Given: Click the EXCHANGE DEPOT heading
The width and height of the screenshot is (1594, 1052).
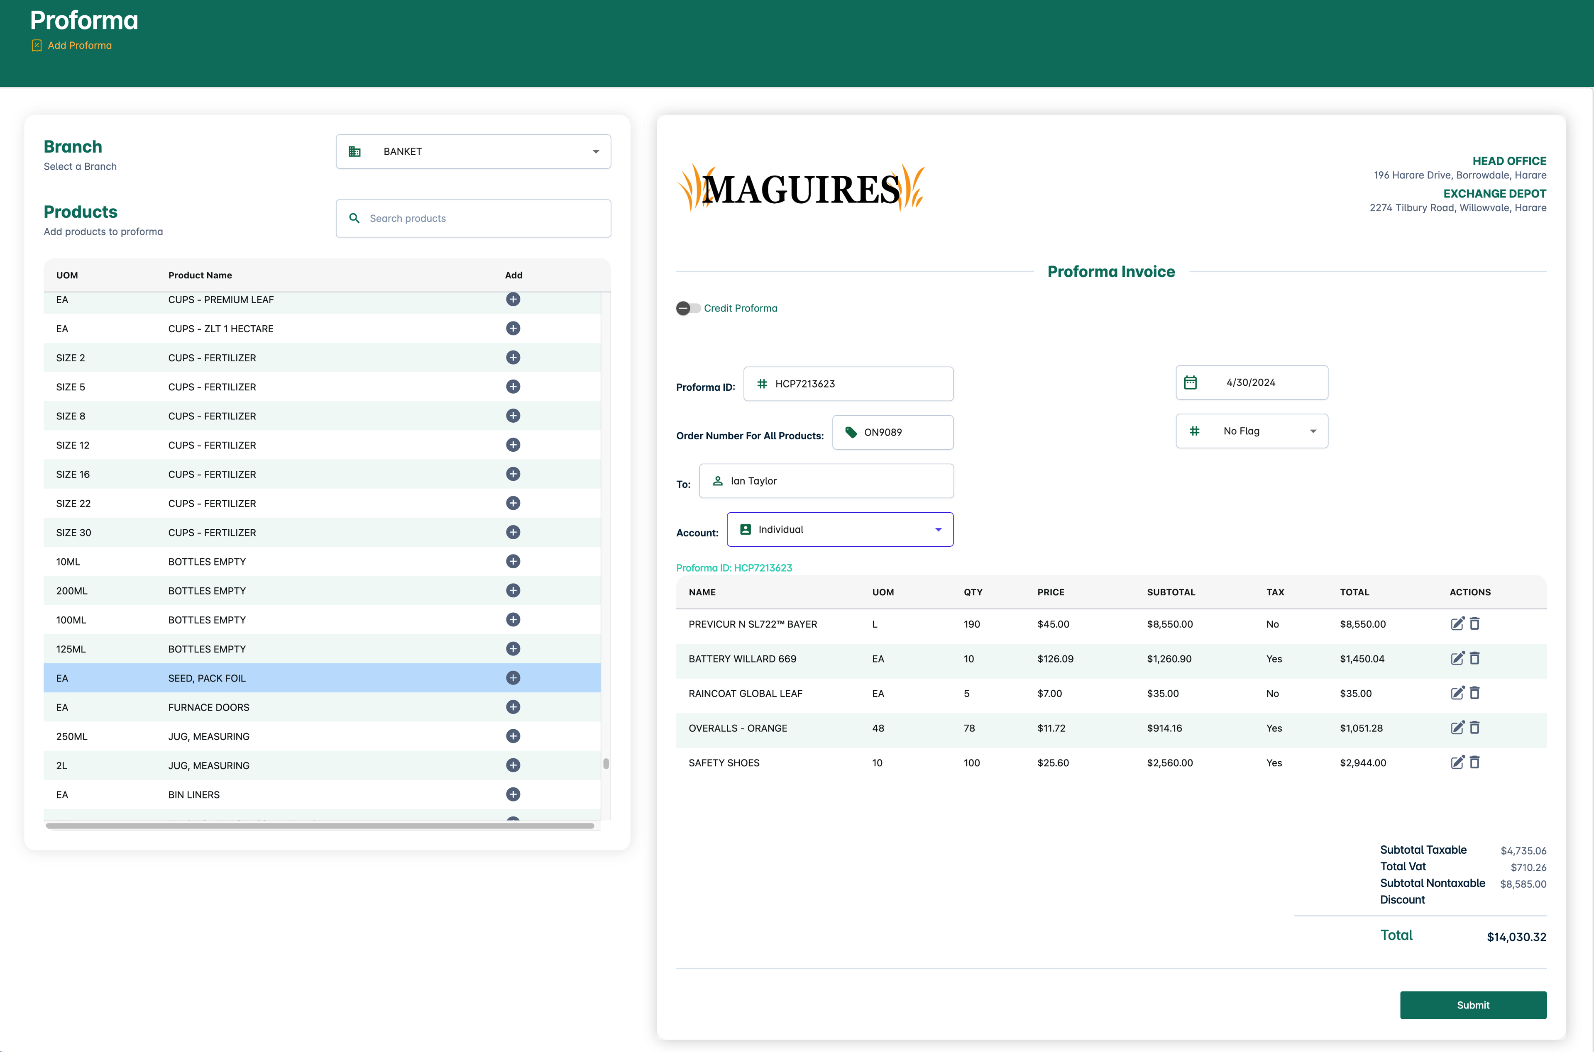Looking at the screenshot, I should [x=1495, y=193].
